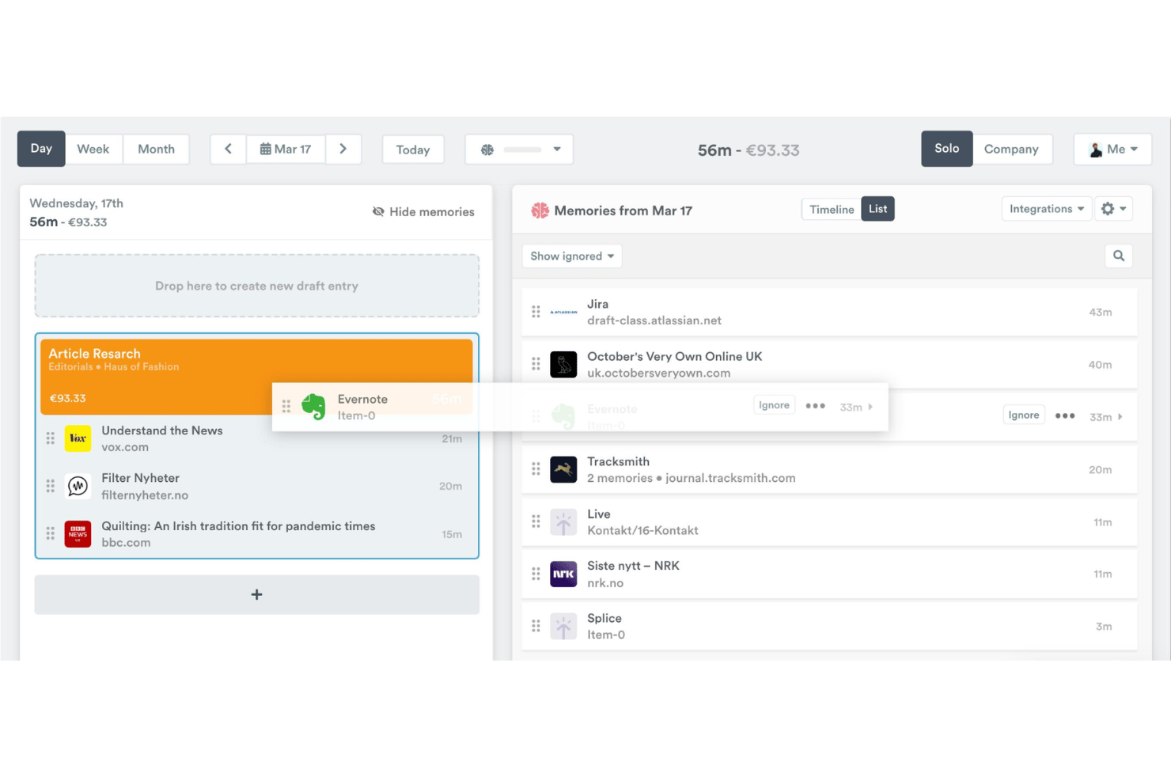Click Ignore on the Evernote list row
The image size is (1171, 781).
click(1024, 415)
